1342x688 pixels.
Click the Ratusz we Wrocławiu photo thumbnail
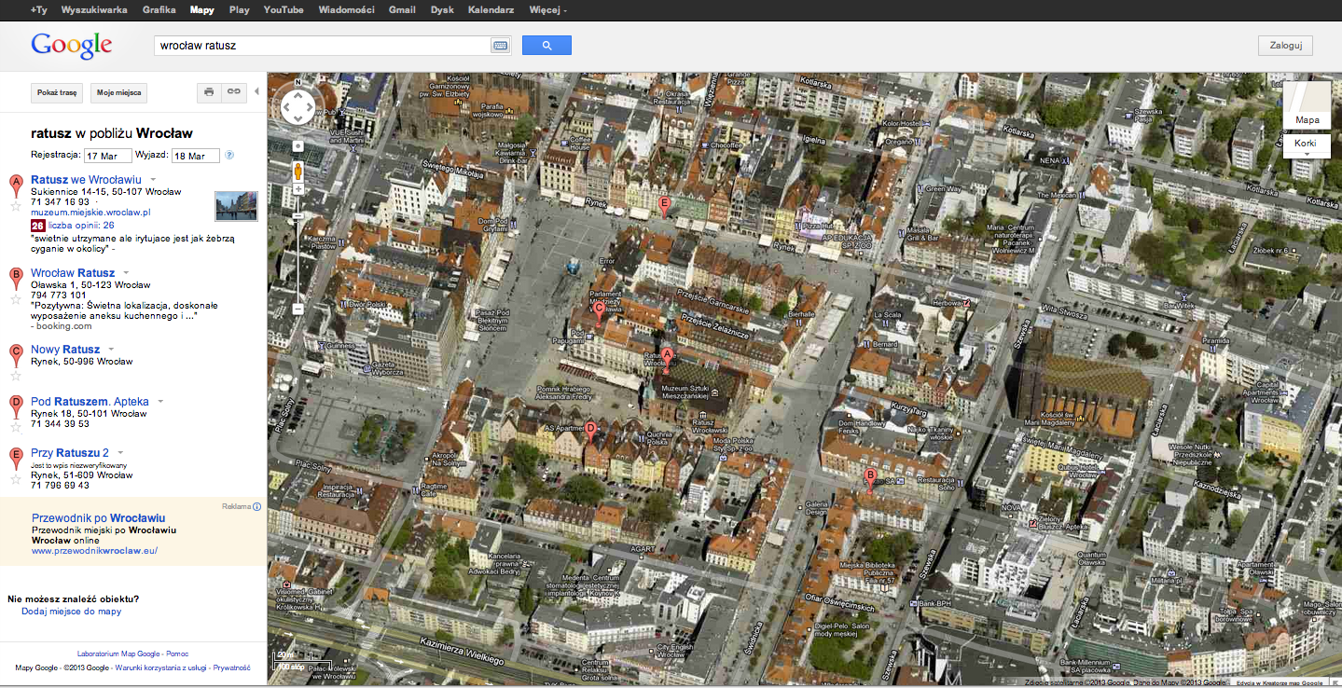(236, 206)
